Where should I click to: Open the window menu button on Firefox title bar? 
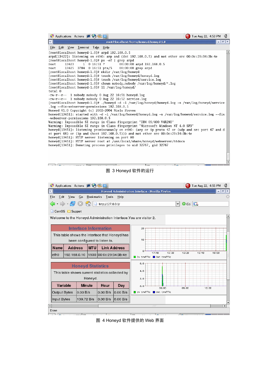(51, 191)
